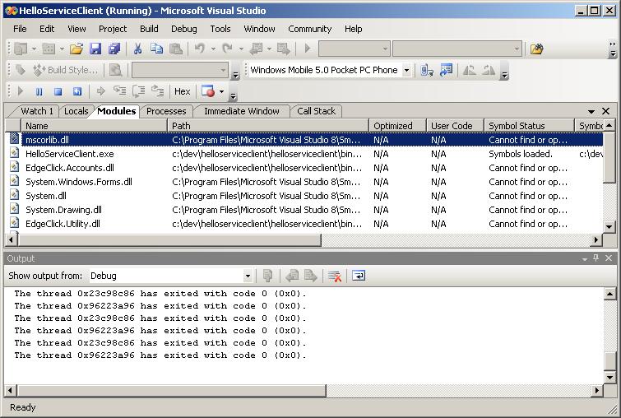Toggle Hex display mode
621x418 pixels.
182,91
